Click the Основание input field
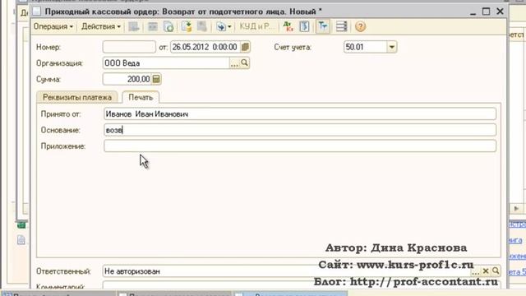This screenshot has width=526, height=296. click(x=300, y=130)
